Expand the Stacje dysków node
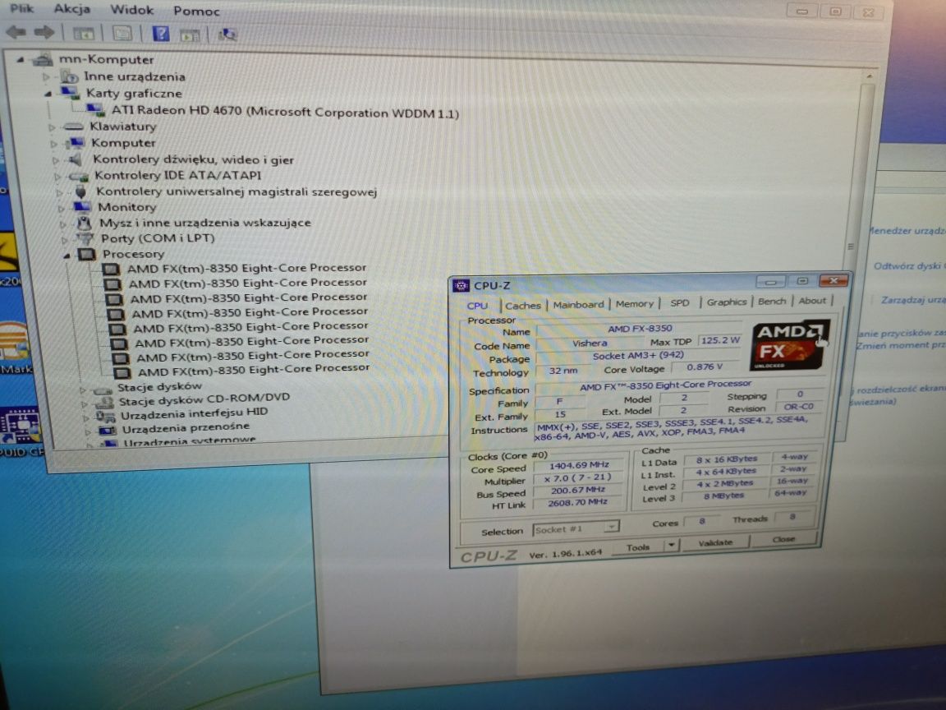Viewport: 946px width, 710px height. [83, 390]
